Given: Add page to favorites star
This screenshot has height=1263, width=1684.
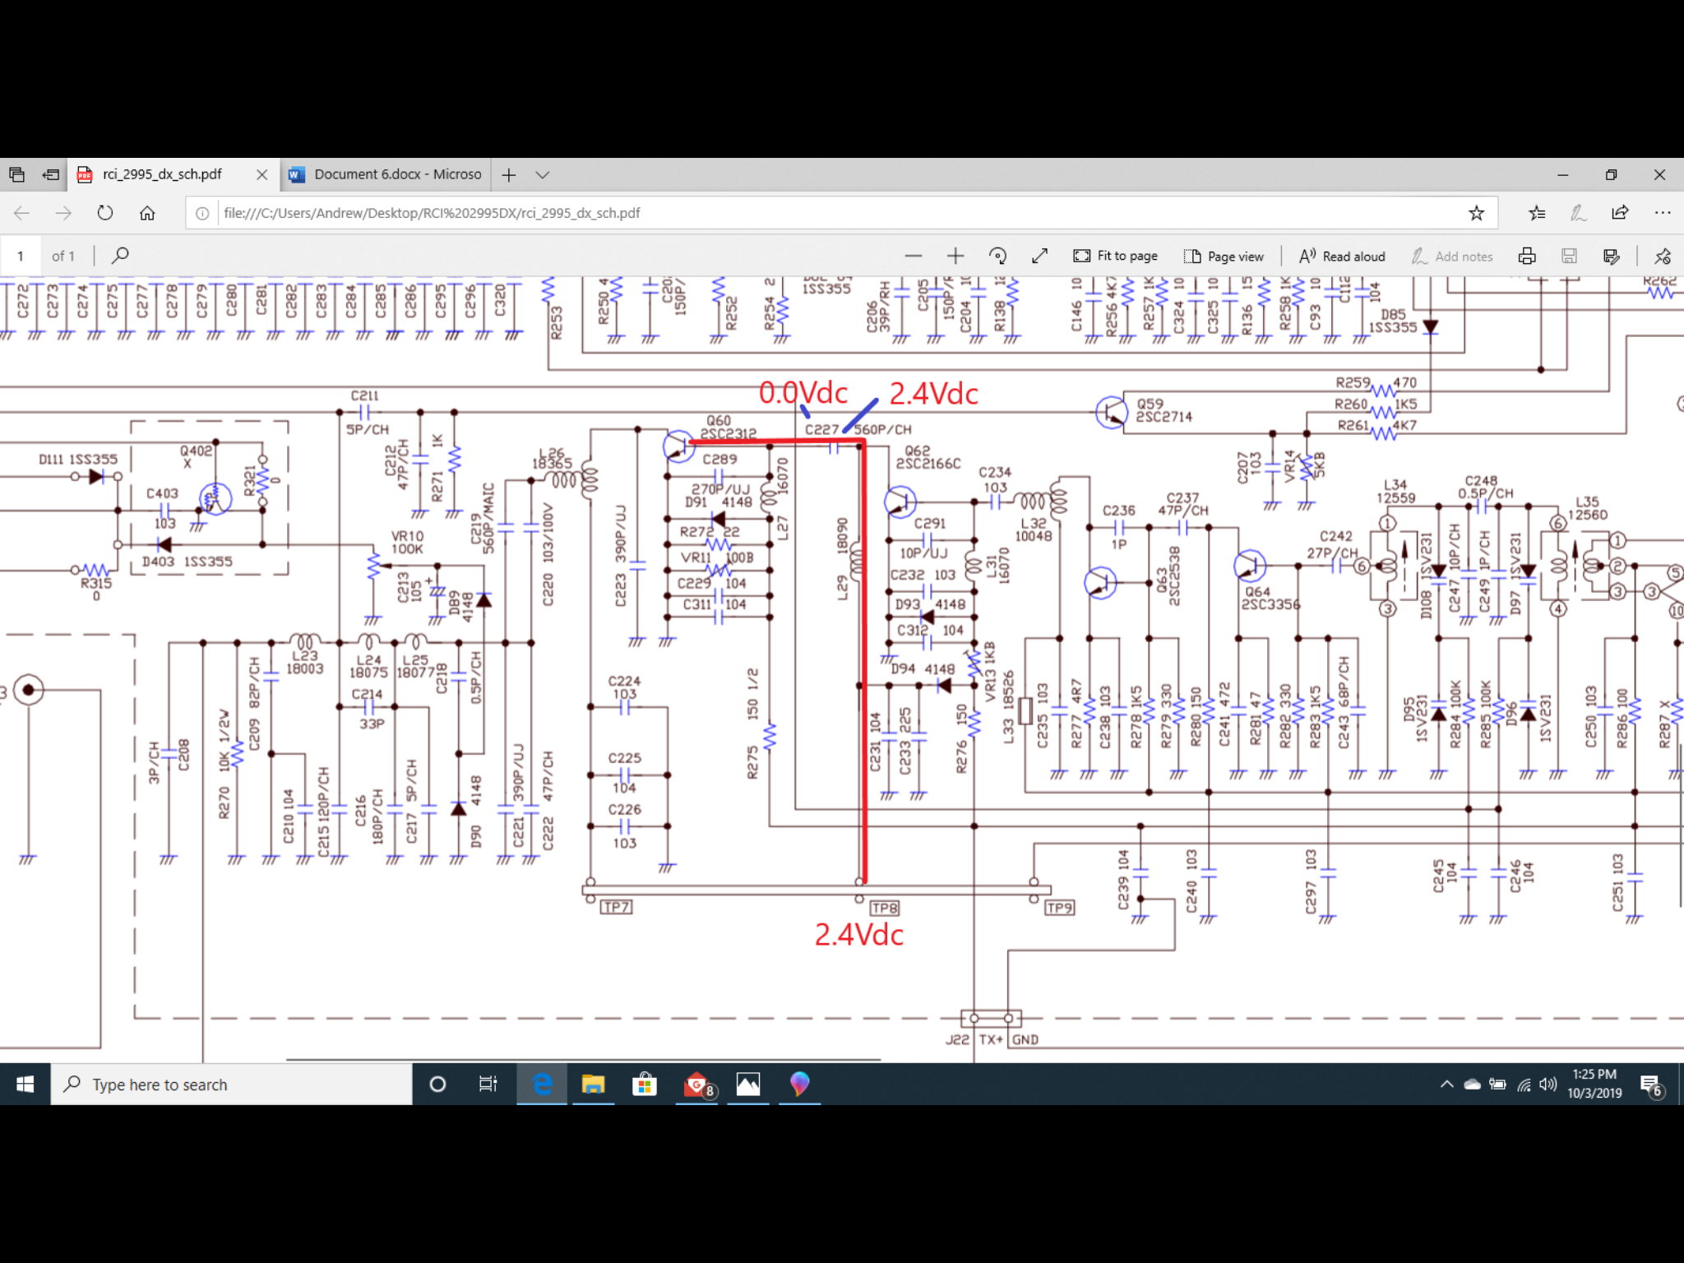Looking at the screenshot, I should [x=1476, y=213].
